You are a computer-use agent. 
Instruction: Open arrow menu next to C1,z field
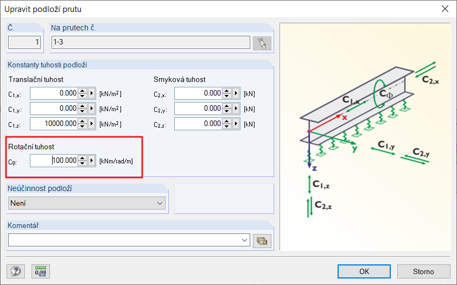[92, 124]
